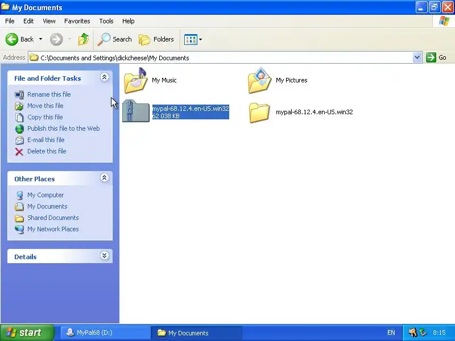Click the Publish to Web globe icon
The width and height of the screenshot is (455, 341).
click(19, 129)
